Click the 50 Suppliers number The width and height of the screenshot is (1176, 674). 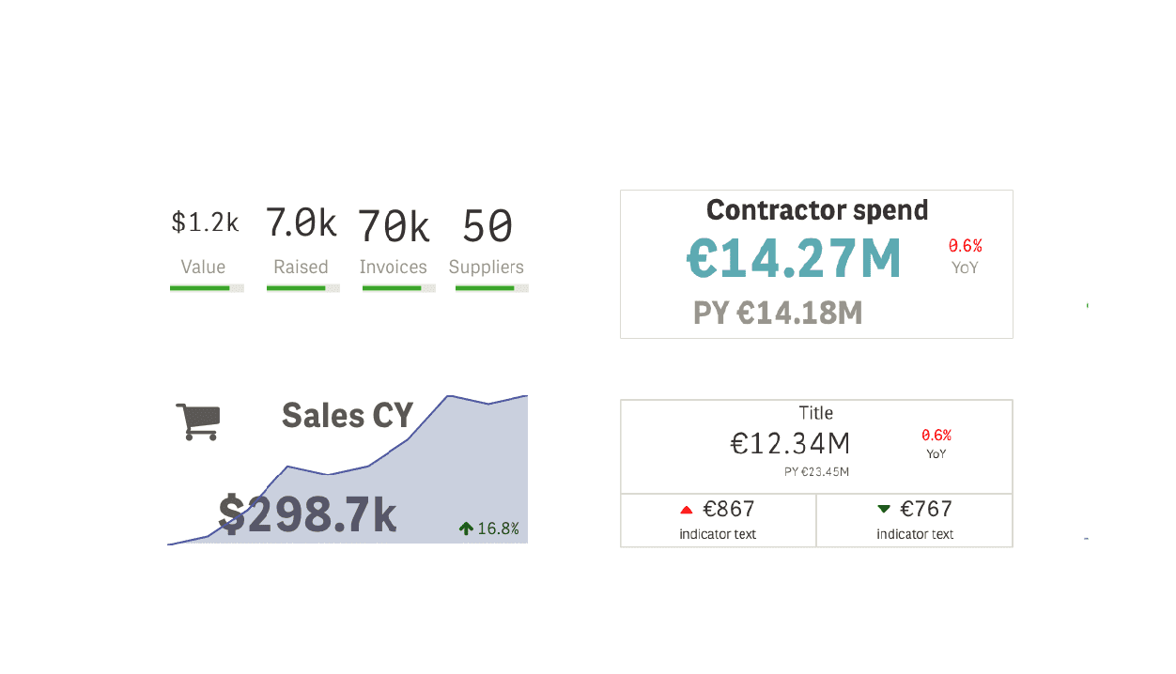487,226
